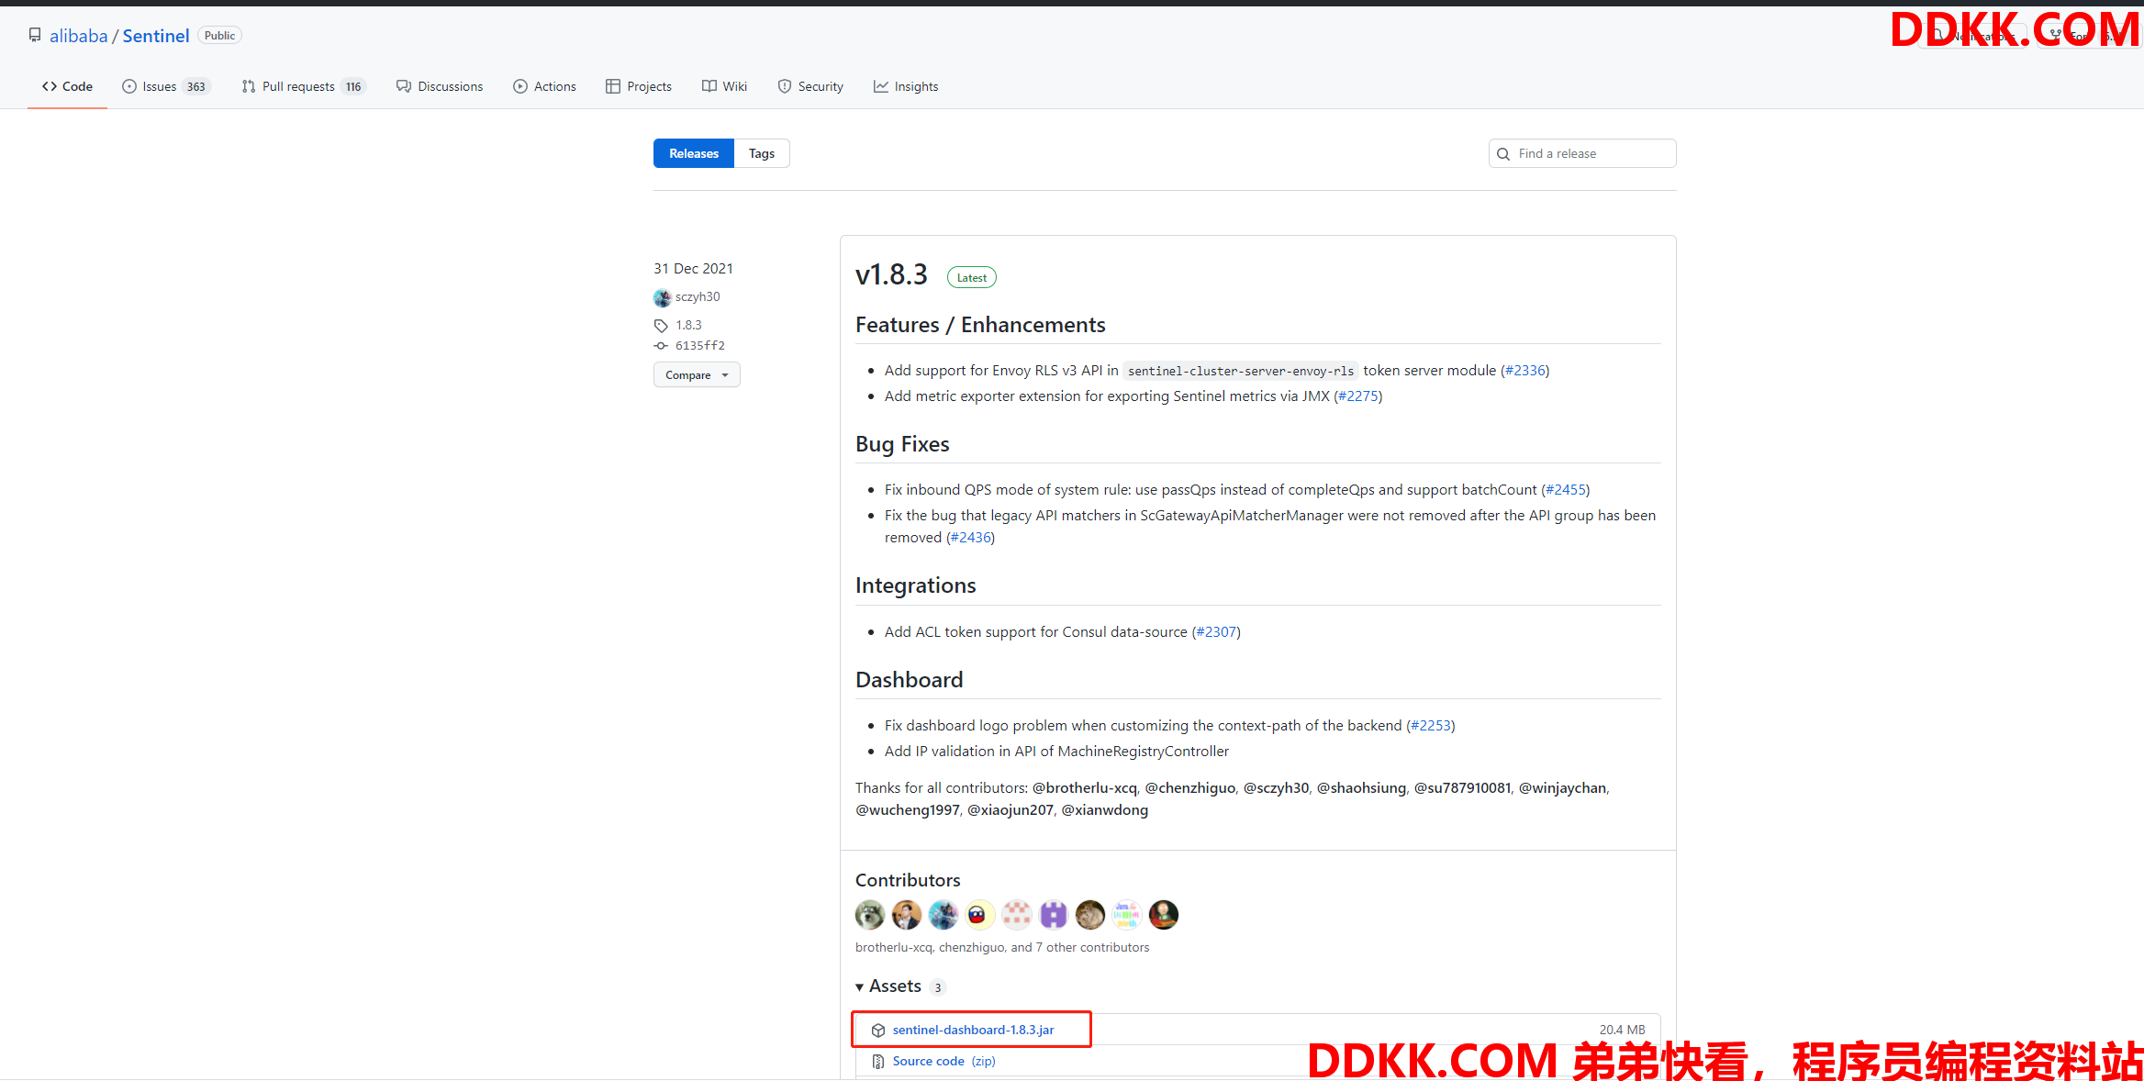Select the Releases button
The image size is (2144, 1081).
click(x=694, y=153)
